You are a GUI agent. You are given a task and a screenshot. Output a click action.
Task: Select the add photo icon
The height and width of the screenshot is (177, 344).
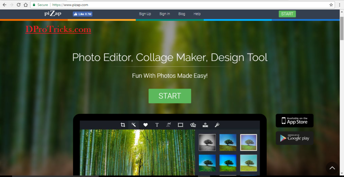(193, 125)
